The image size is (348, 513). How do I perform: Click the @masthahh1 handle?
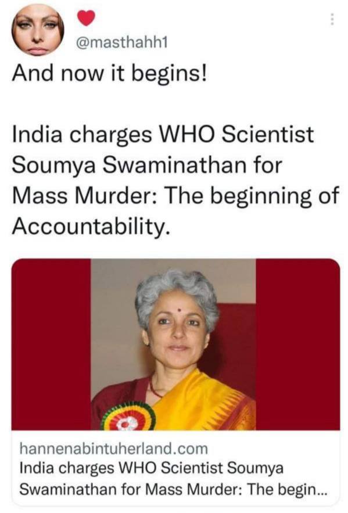[x=121, y=43]
